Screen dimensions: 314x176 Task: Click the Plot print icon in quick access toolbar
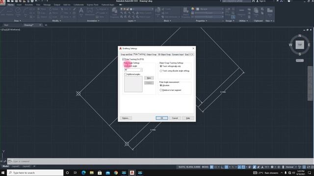click(x=32, y=1)
